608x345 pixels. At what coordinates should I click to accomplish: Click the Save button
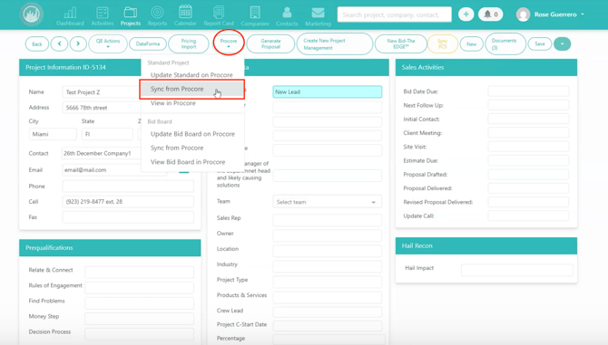point(540,43)
